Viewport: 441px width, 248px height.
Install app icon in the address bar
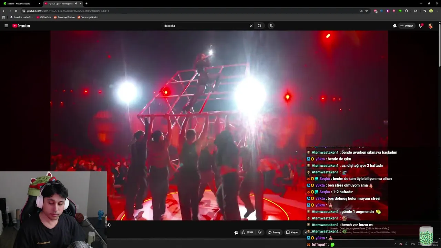[361, 11]
